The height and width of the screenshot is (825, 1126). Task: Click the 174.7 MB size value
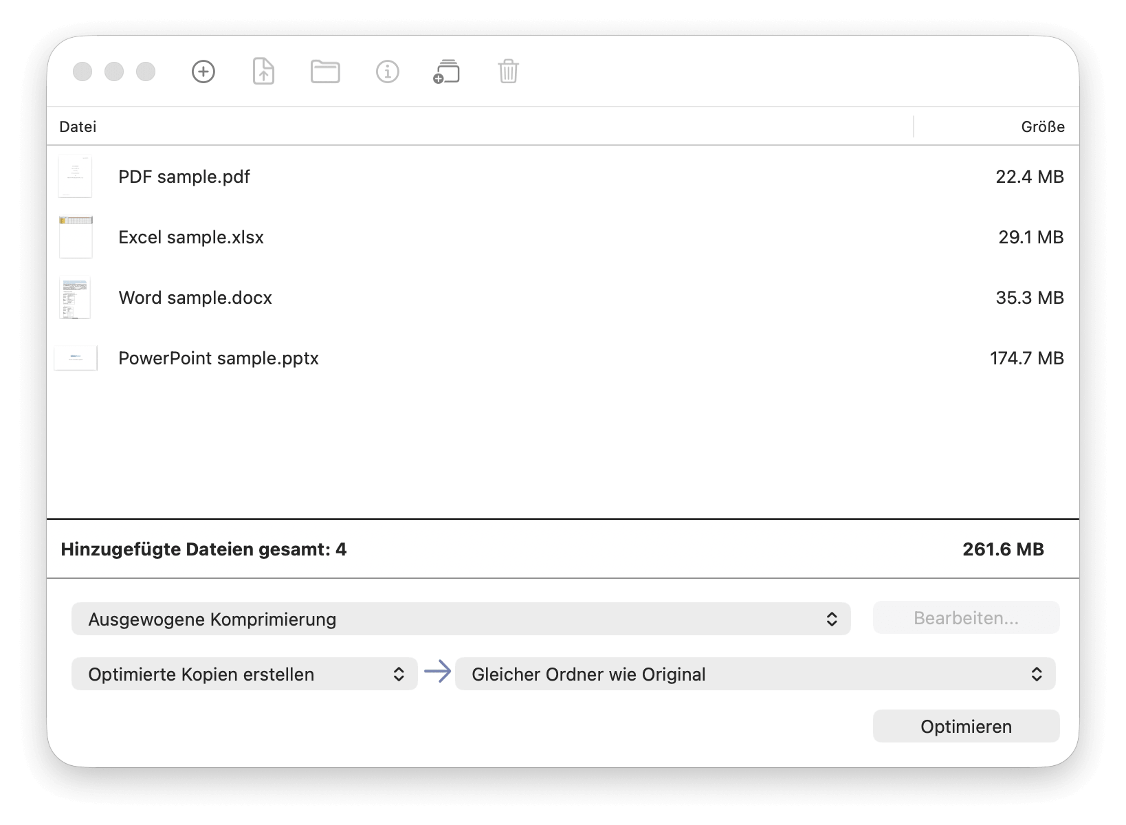[1026, 358]
